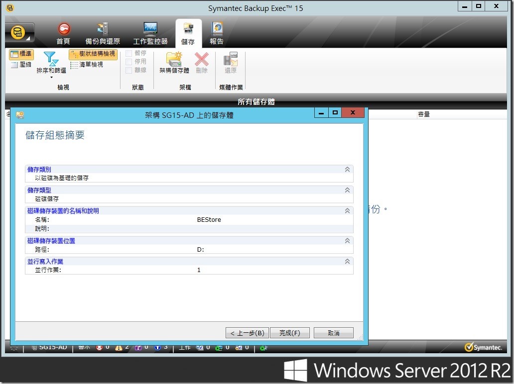Enable 樹狀結構檢視 tree view
This screenshot has height=384, width=514.
tap(93, 54)
